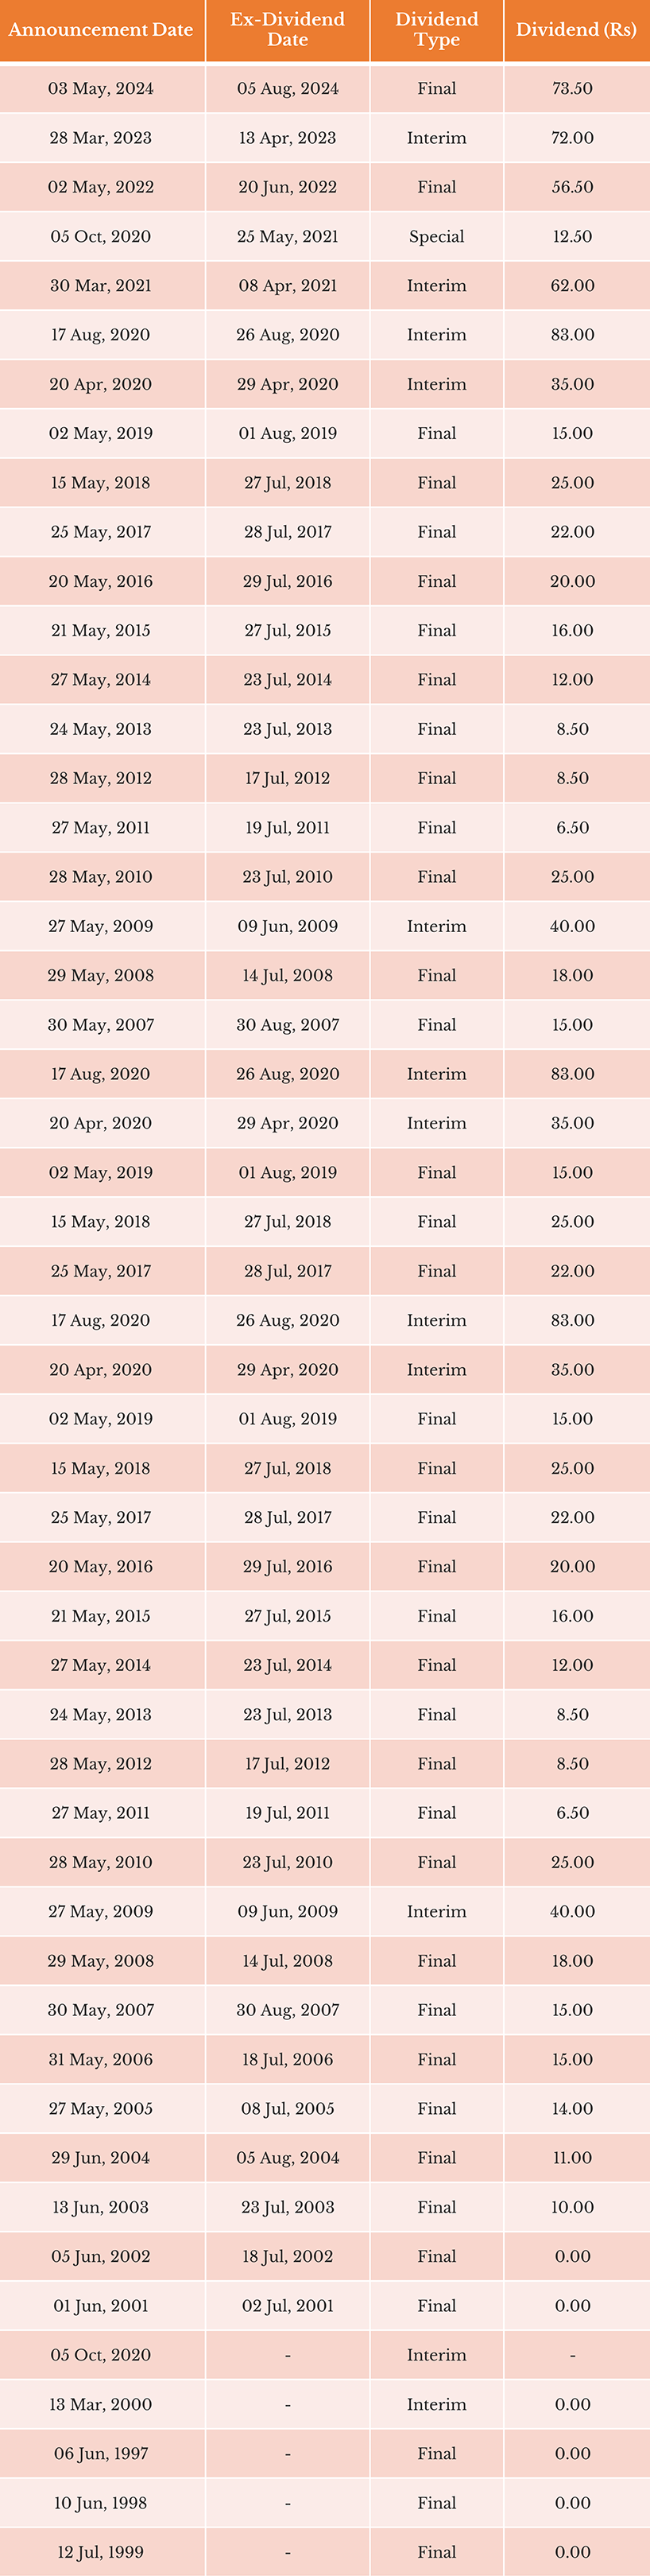
Task: Select the 03 May, 2024 announcement date cell
Action: pos(101,88)
